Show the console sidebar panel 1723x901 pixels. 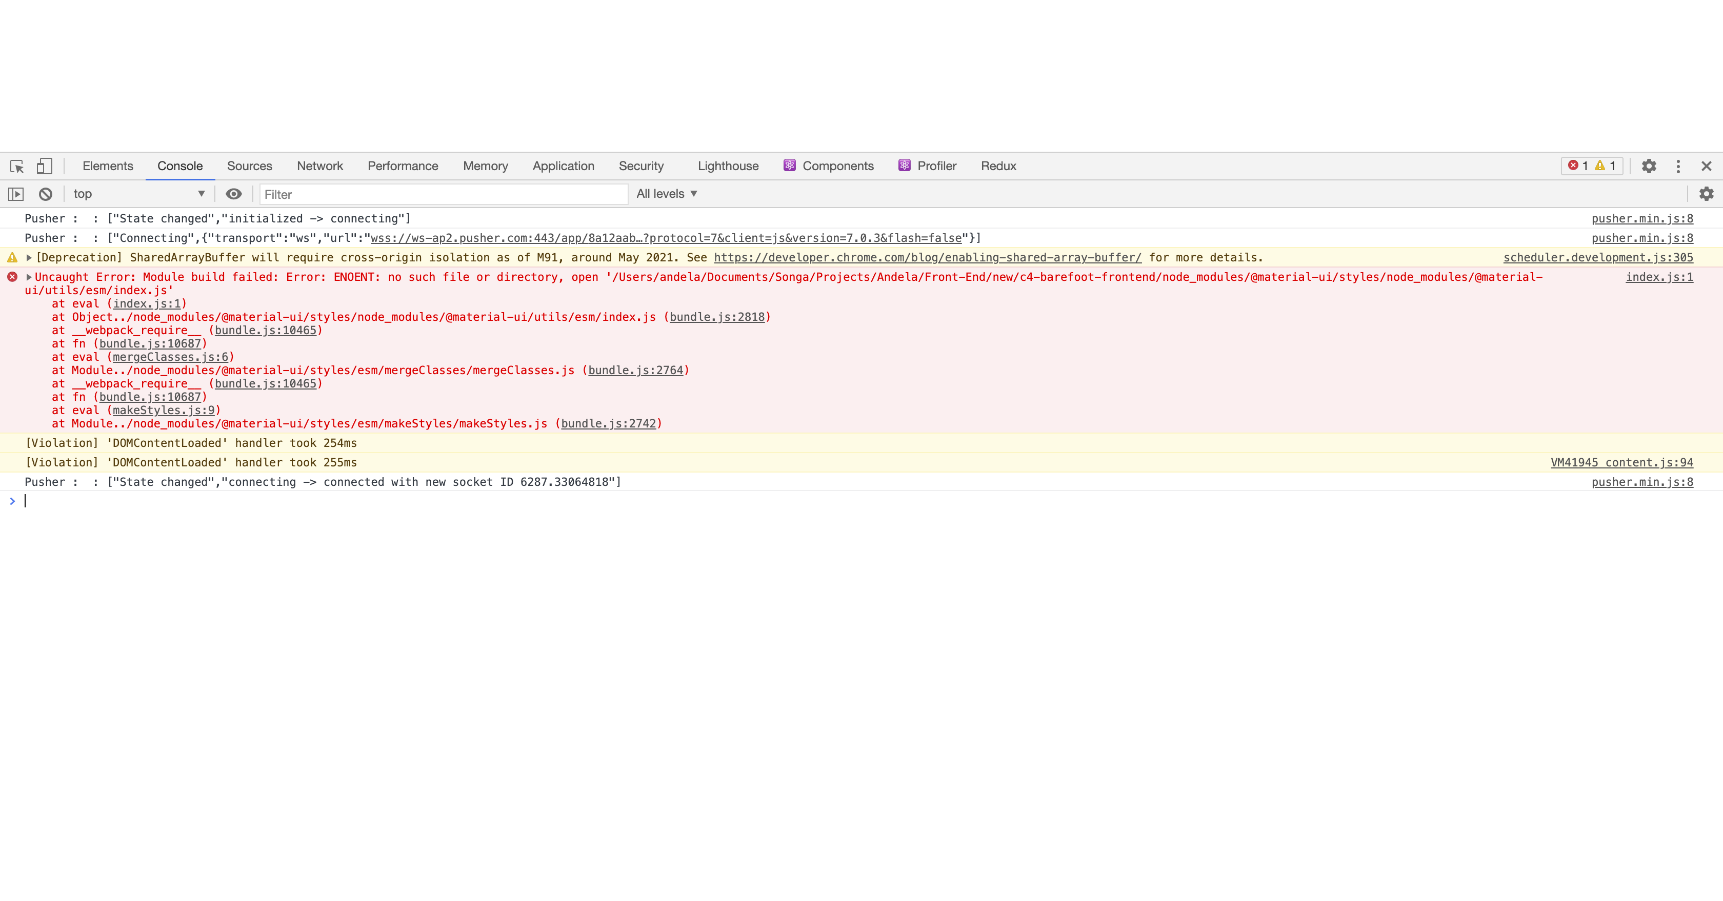pyautogui.click(x=16, y=194)
